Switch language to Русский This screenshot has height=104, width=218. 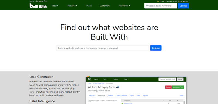pyautogui.click(x=170, y=1)
